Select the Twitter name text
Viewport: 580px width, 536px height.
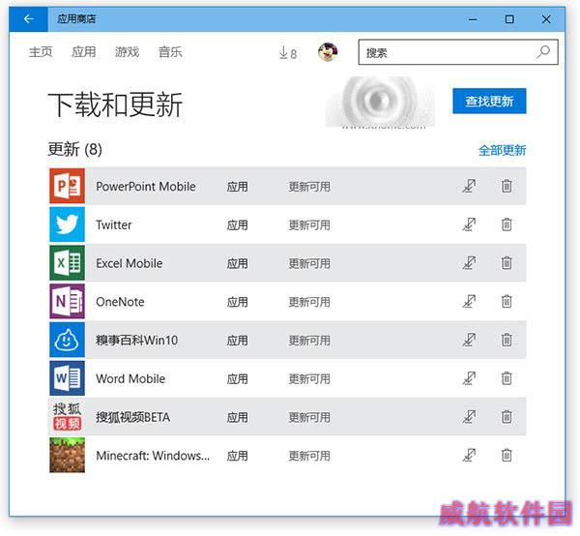click(x=113, y=224)
